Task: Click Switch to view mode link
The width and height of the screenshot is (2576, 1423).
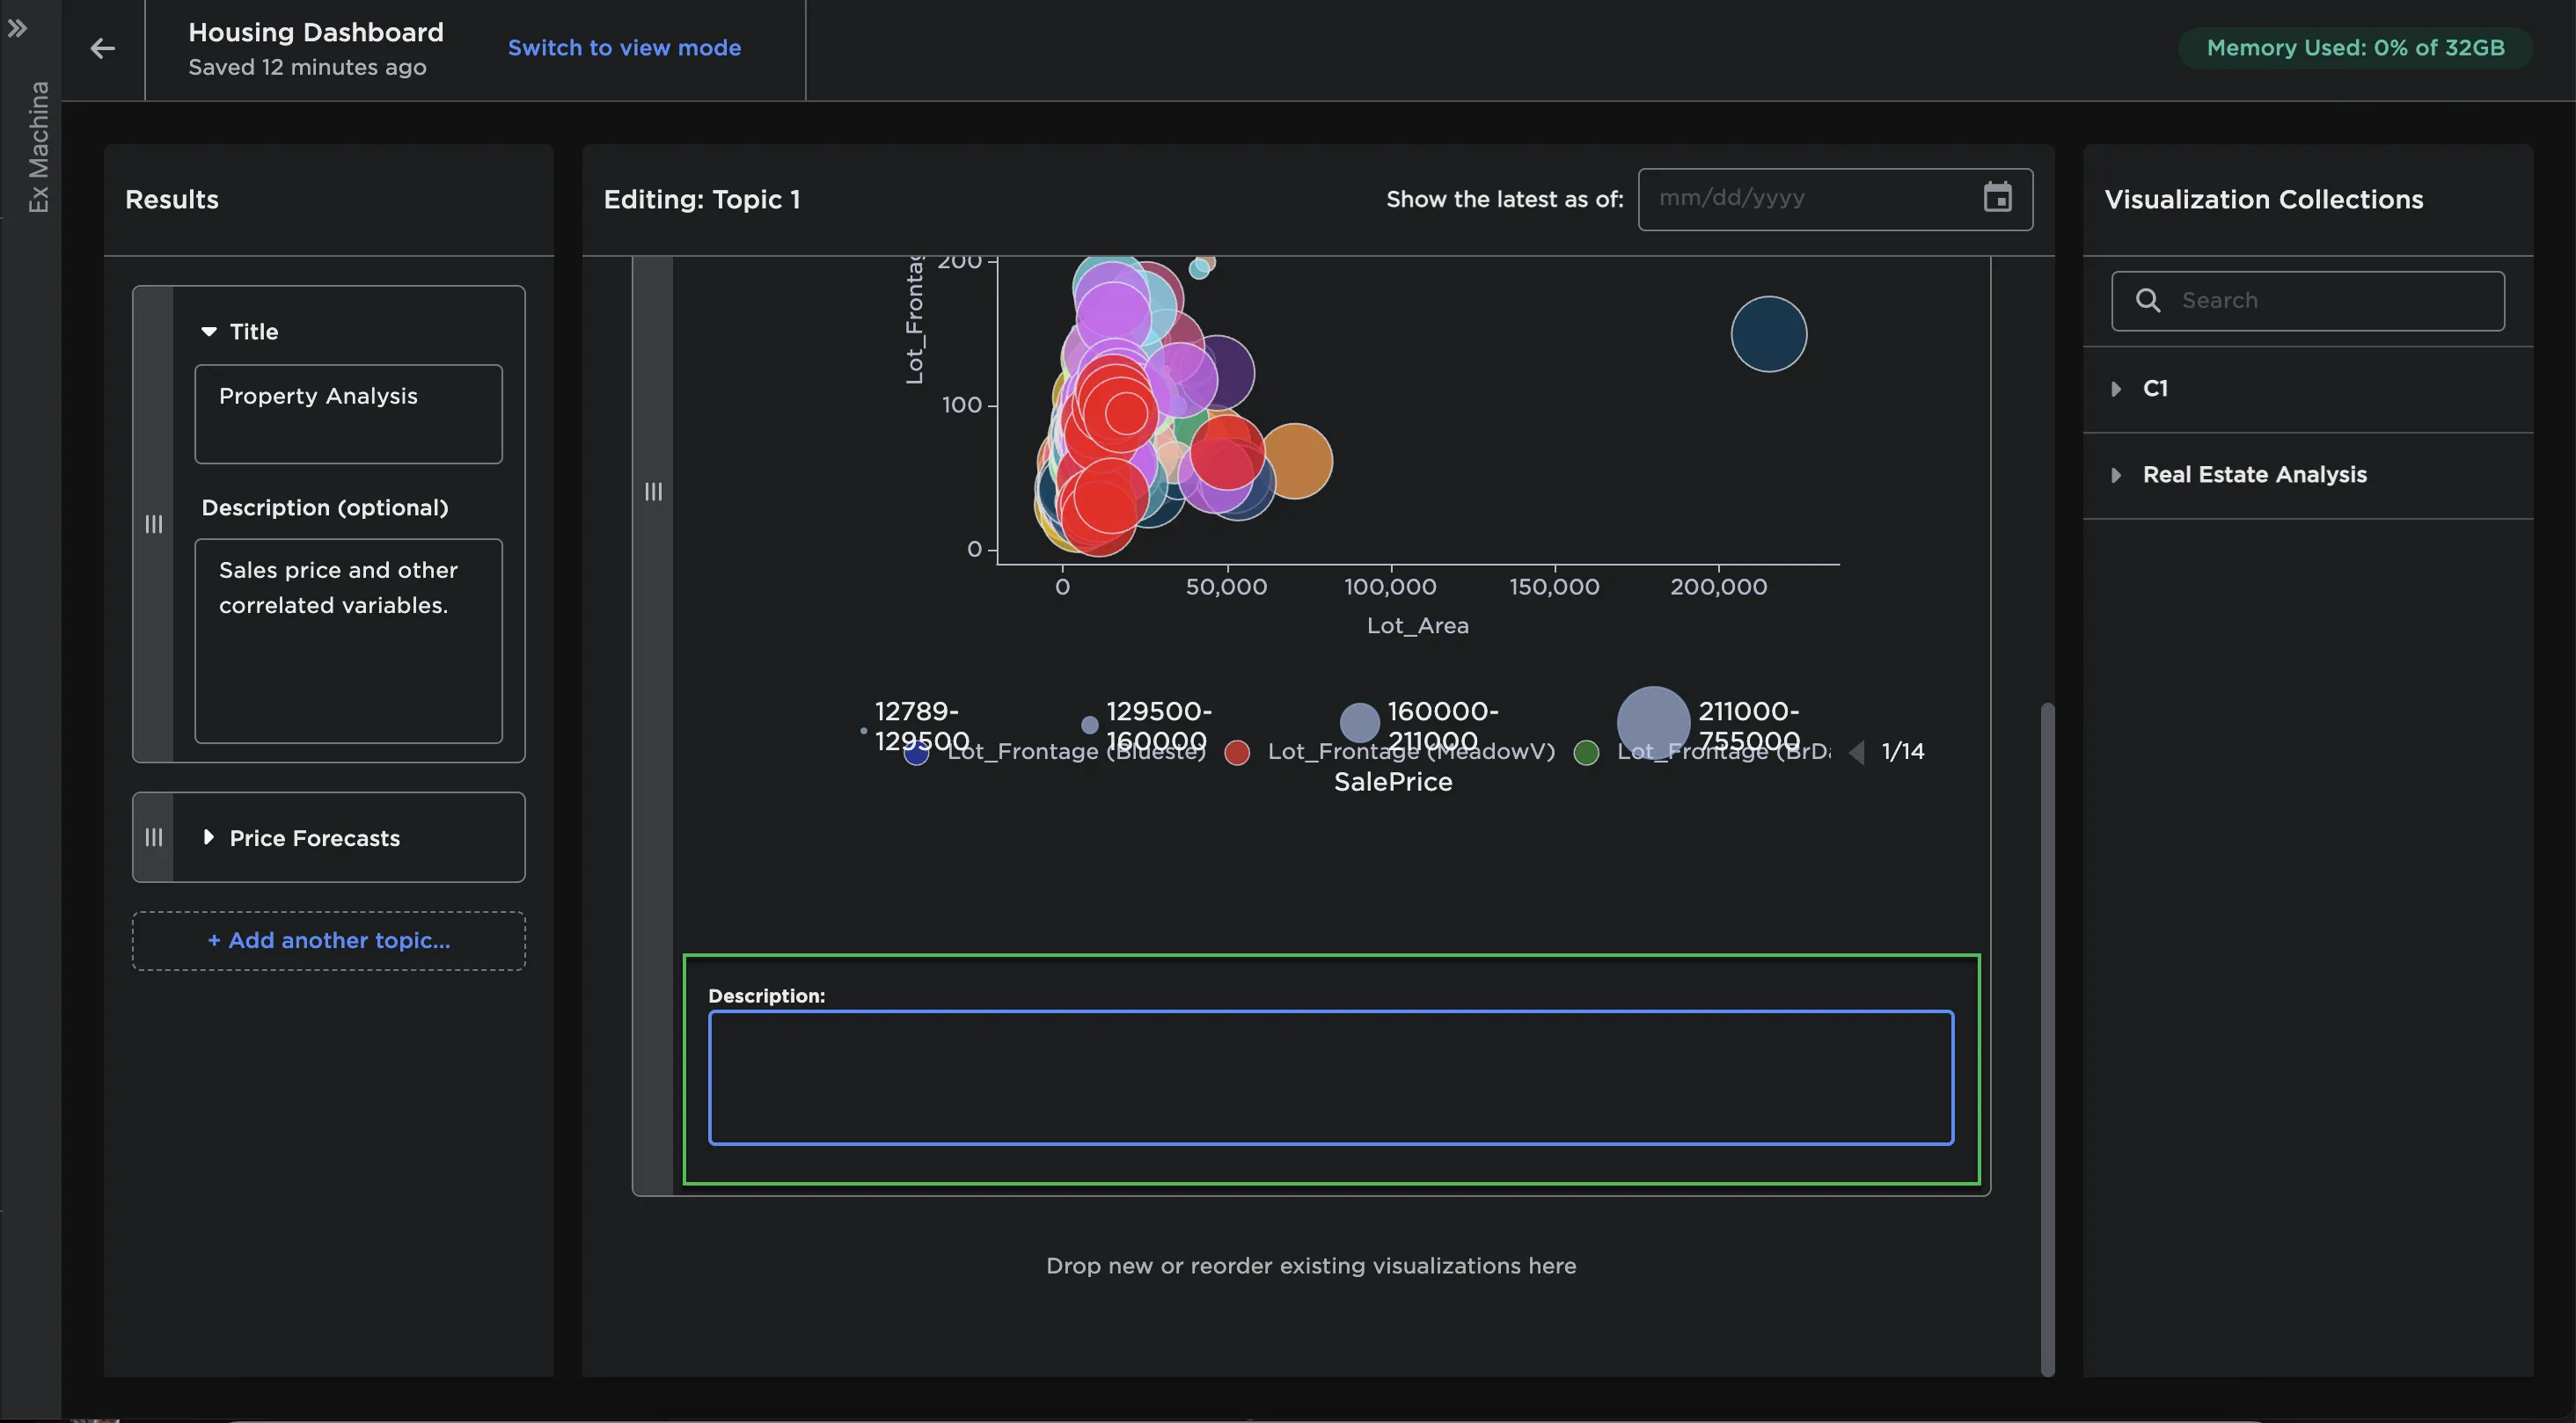Action: (624, 47)
